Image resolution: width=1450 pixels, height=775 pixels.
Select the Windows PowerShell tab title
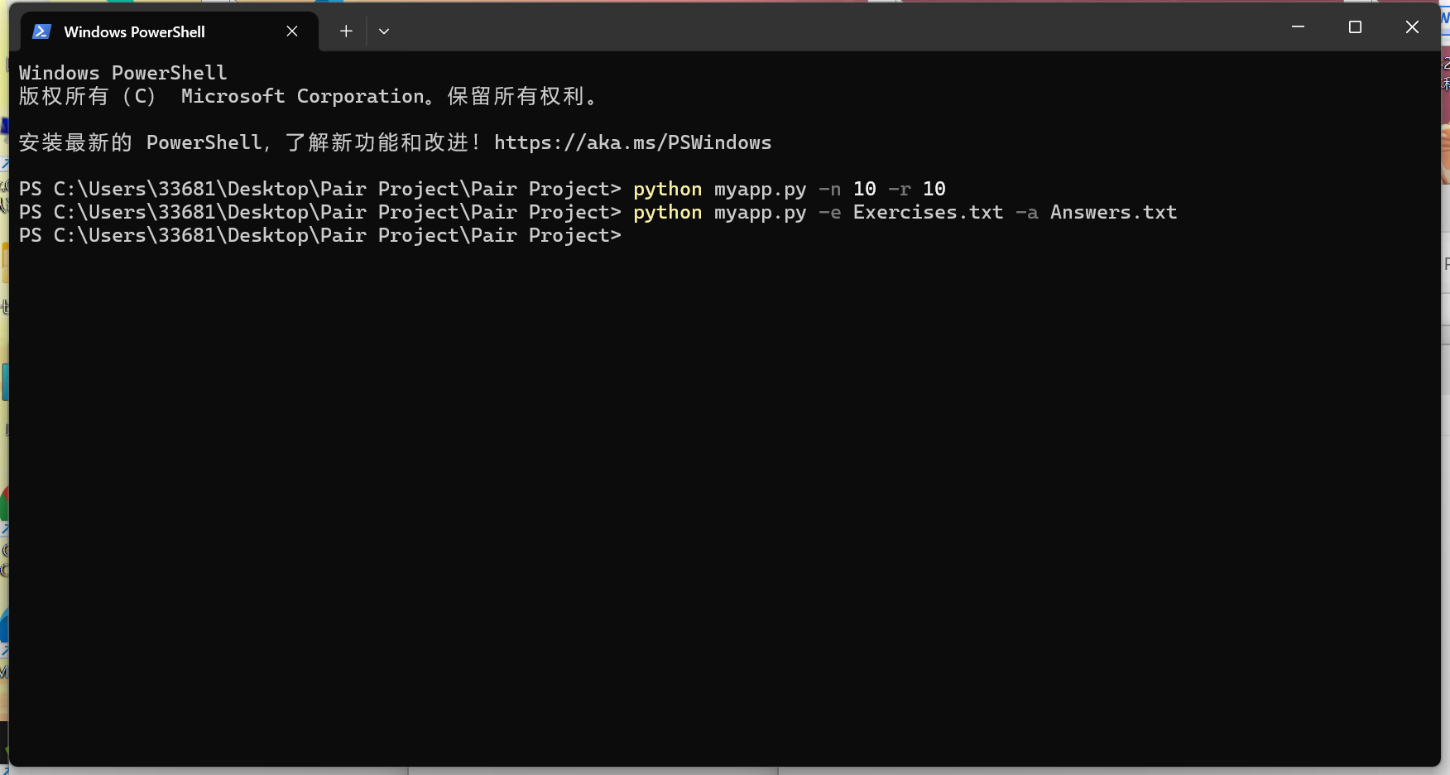(134, 31)
